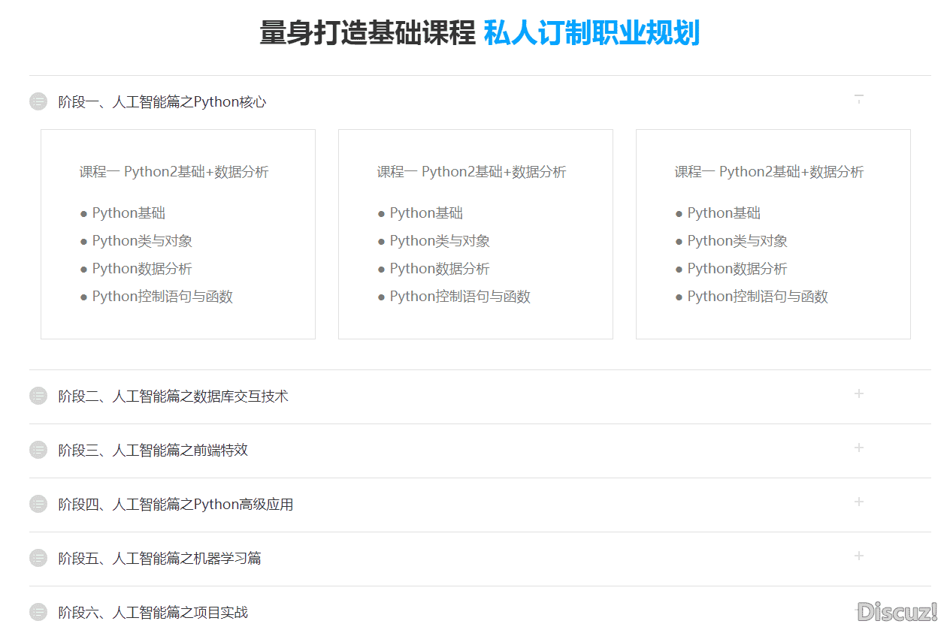The width and height of the screenshot is (950, 630).
Task: Click Python类与对象 in the first course card
Action: (x=142, y=241)
